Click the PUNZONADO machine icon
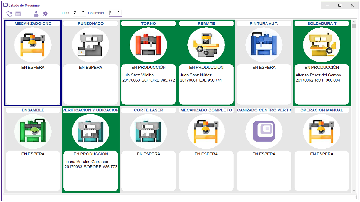Image resolution: width=360 pixels, height=202 pixels. (91, 45)
